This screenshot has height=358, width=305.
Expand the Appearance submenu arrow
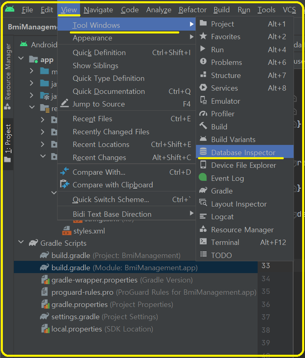point(191,38)
